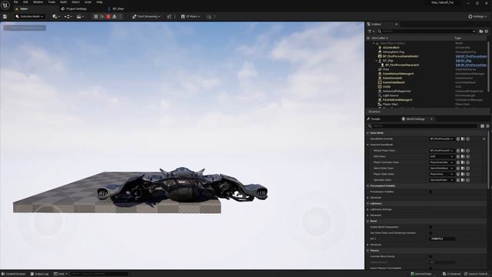Viewport: 492px width, 277px height.
Task: Open the Help menu
Action: pyautogui.click(x=99, y=2)
